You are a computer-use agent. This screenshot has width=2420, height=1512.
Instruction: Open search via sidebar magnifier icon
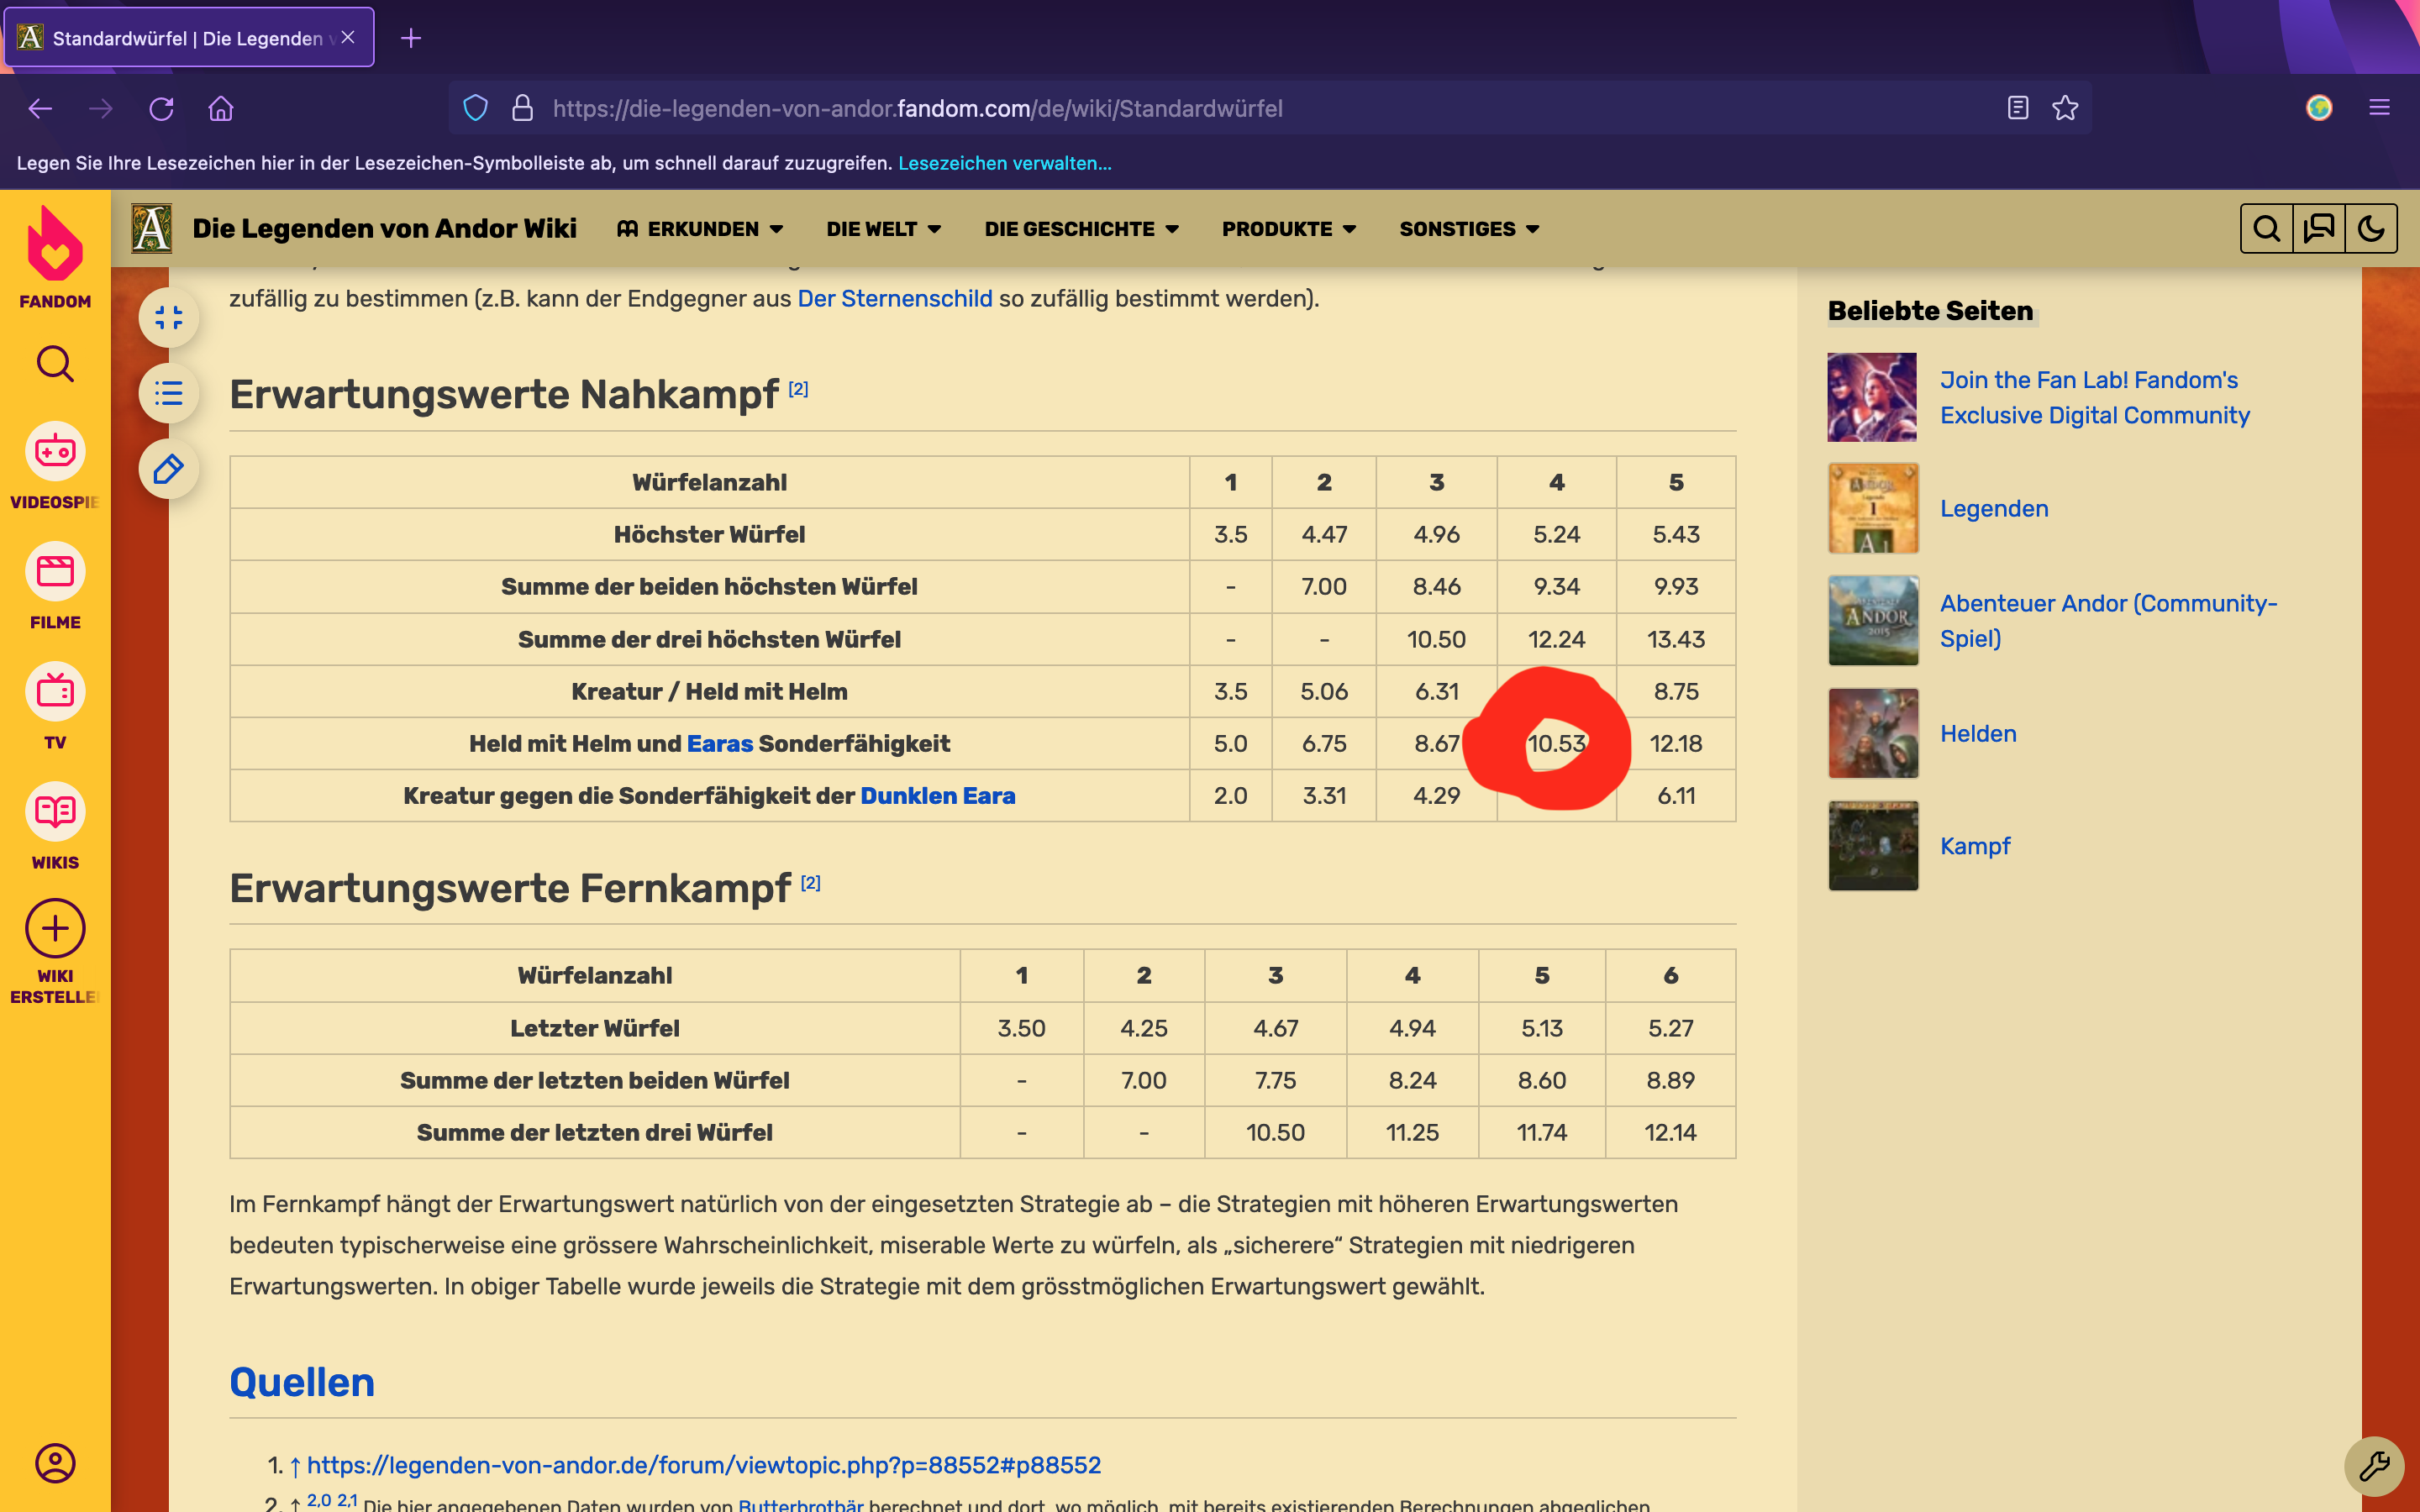[x=55, y=365]
